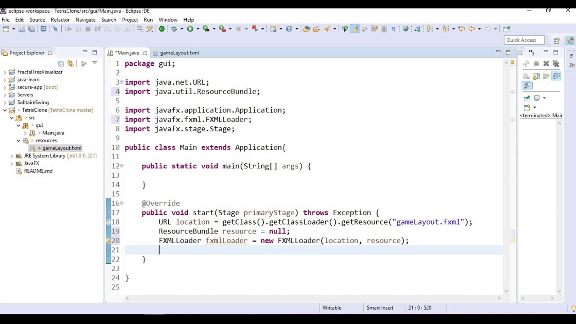
Task: Expand the java-learn project
Action: click(4, 80)
